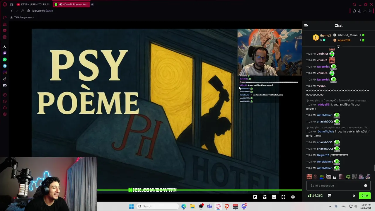Toggle theater mode on the player

coord(274,197)
